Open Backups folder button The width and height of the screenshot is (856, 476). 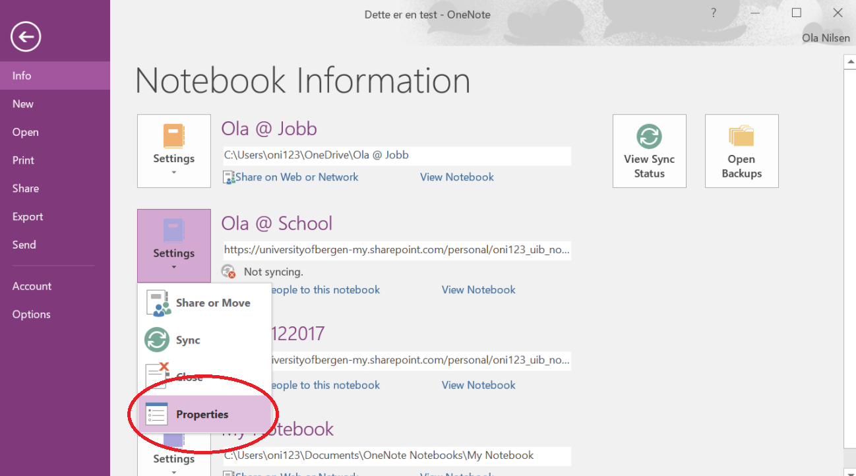tap(741, 151)
